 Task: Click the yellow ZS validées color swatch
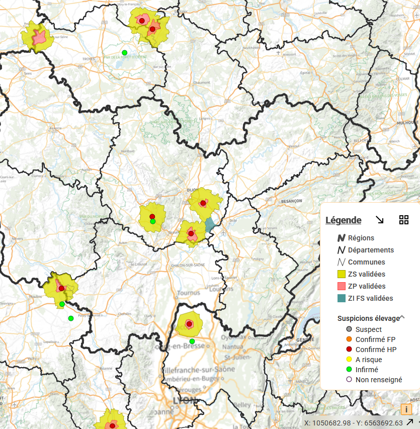coord(342,274)
